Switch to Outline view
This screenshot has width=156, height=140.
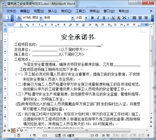(17, 130)
